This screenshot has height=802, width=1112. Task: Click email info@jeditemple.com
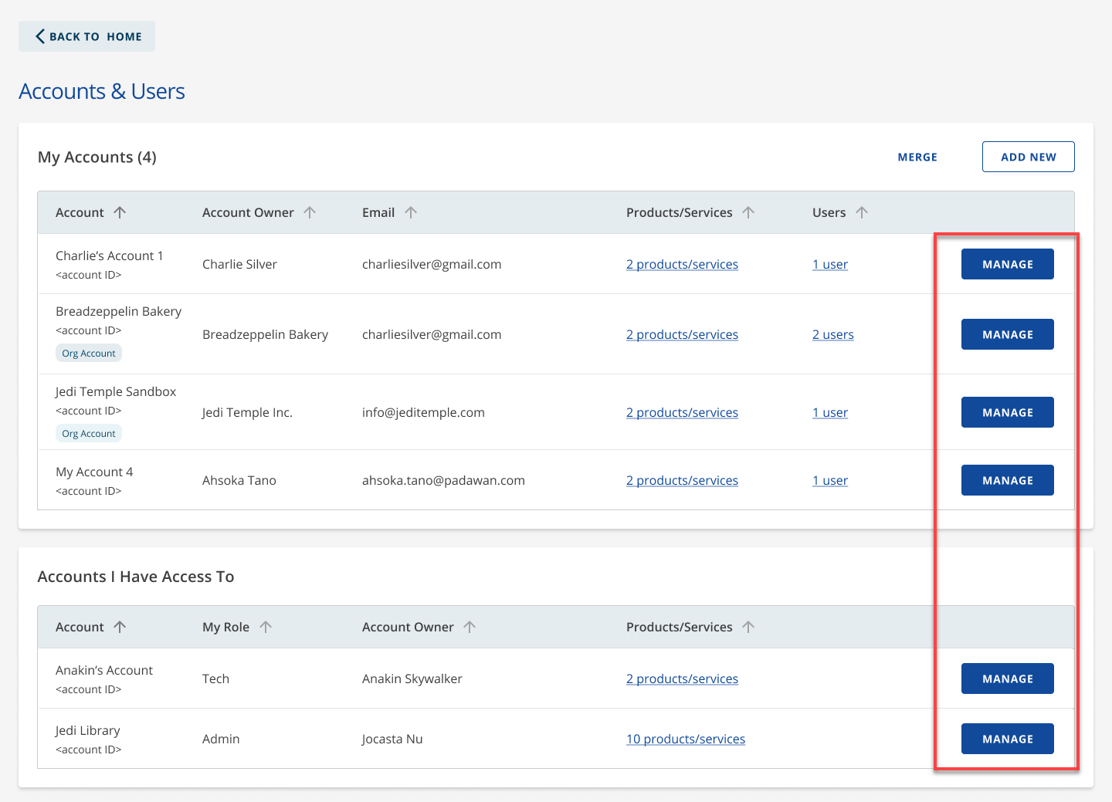click(423, 412)
